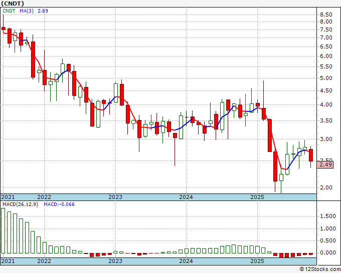This screenshot has width=341, height=273.
Task: Select 2021 on the MACD timeline
Action: pos(8,261)
